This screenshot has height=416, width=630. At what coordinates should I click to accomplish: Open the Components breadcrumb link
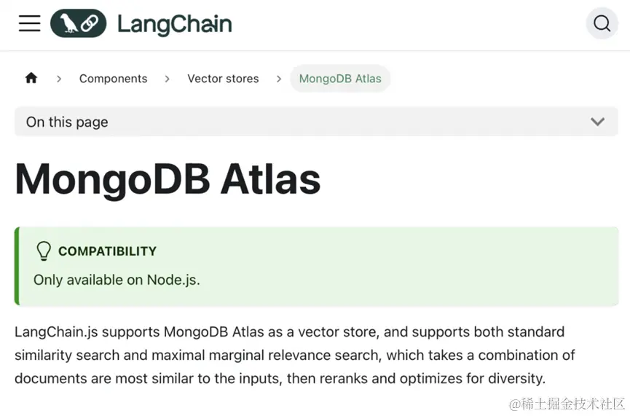[114, 79]
